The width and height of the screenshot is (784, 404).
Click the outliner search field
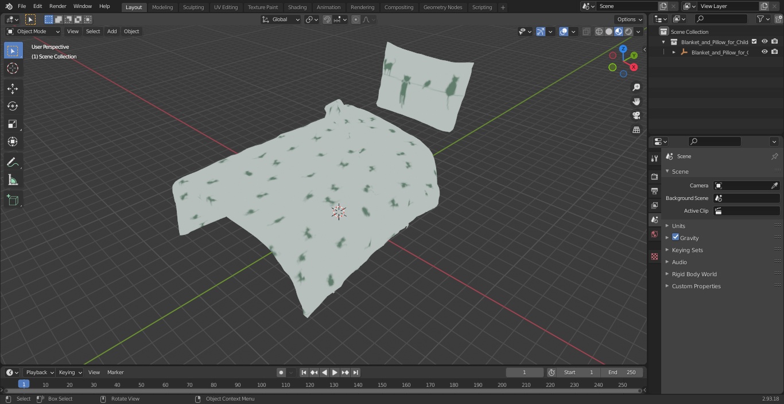(x=720, y=19)
